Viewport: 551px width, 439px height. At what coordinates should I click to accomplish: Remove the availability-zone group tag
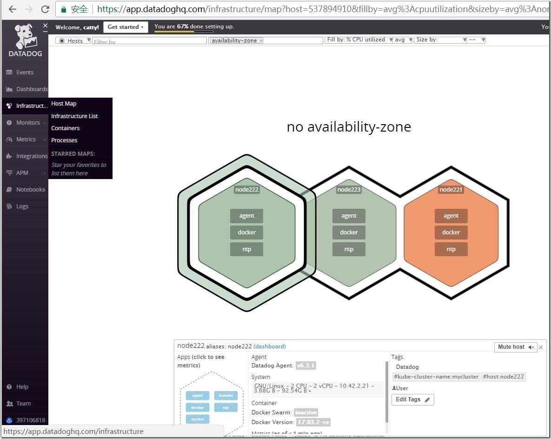pos(261,41)
